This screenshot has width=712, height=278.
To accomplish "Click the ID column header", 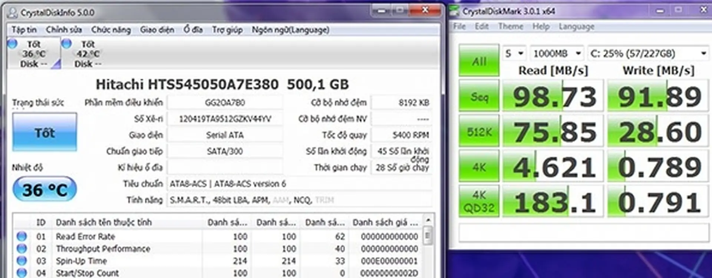I will [41, 222].
